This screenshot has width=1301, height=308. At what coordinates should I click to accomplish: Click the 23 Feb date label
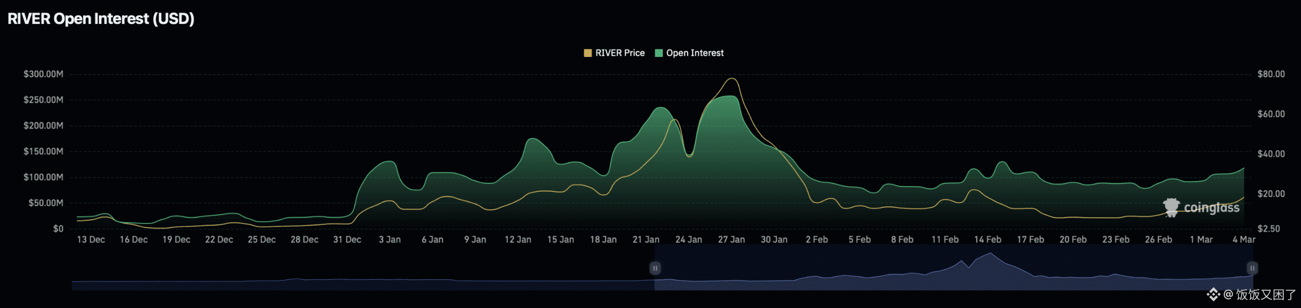(x=1116, y=239)
